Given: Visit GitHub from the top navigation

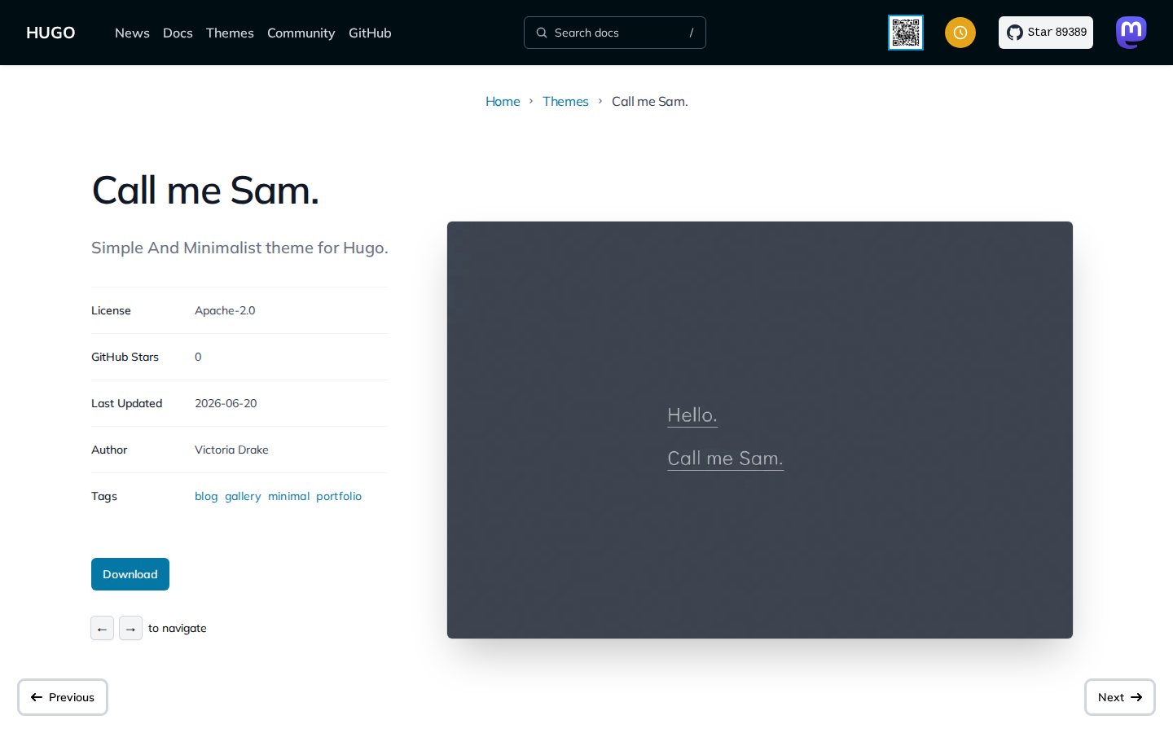Looking at the screenshot, I should tap(370, 33).
